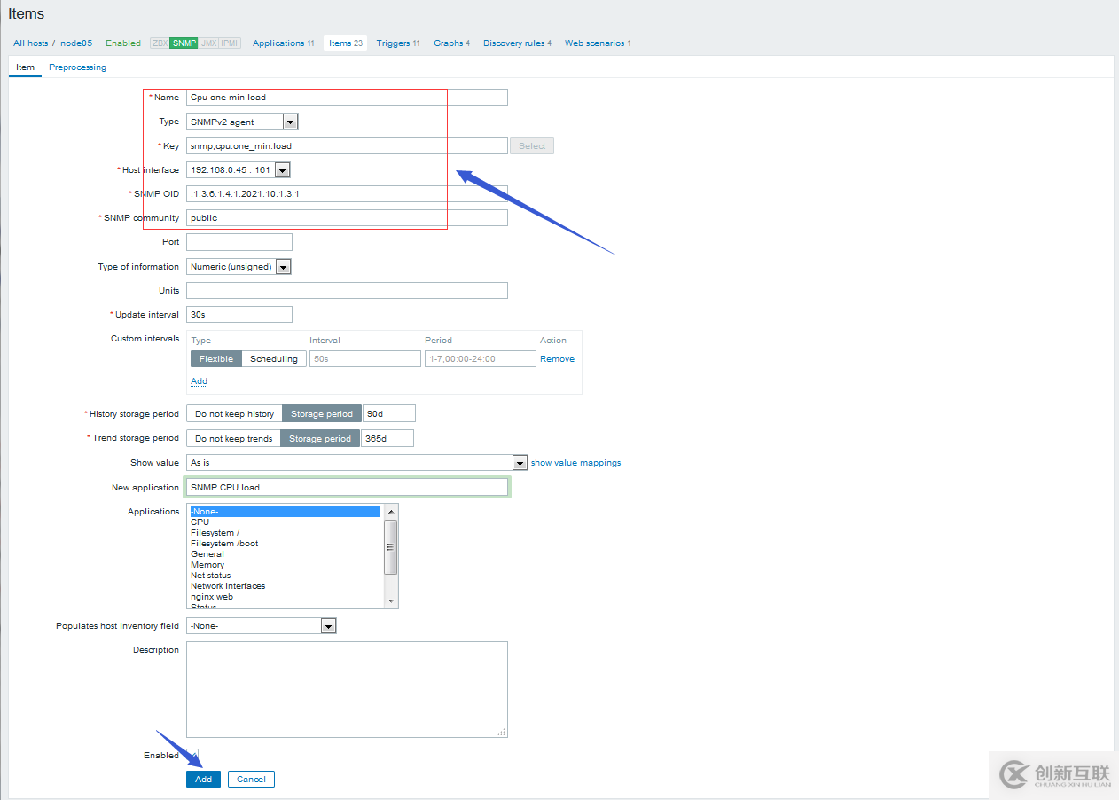Select Storage period for trends
The height and width of the screenshot is (800, 1119).
click(320, 438)
